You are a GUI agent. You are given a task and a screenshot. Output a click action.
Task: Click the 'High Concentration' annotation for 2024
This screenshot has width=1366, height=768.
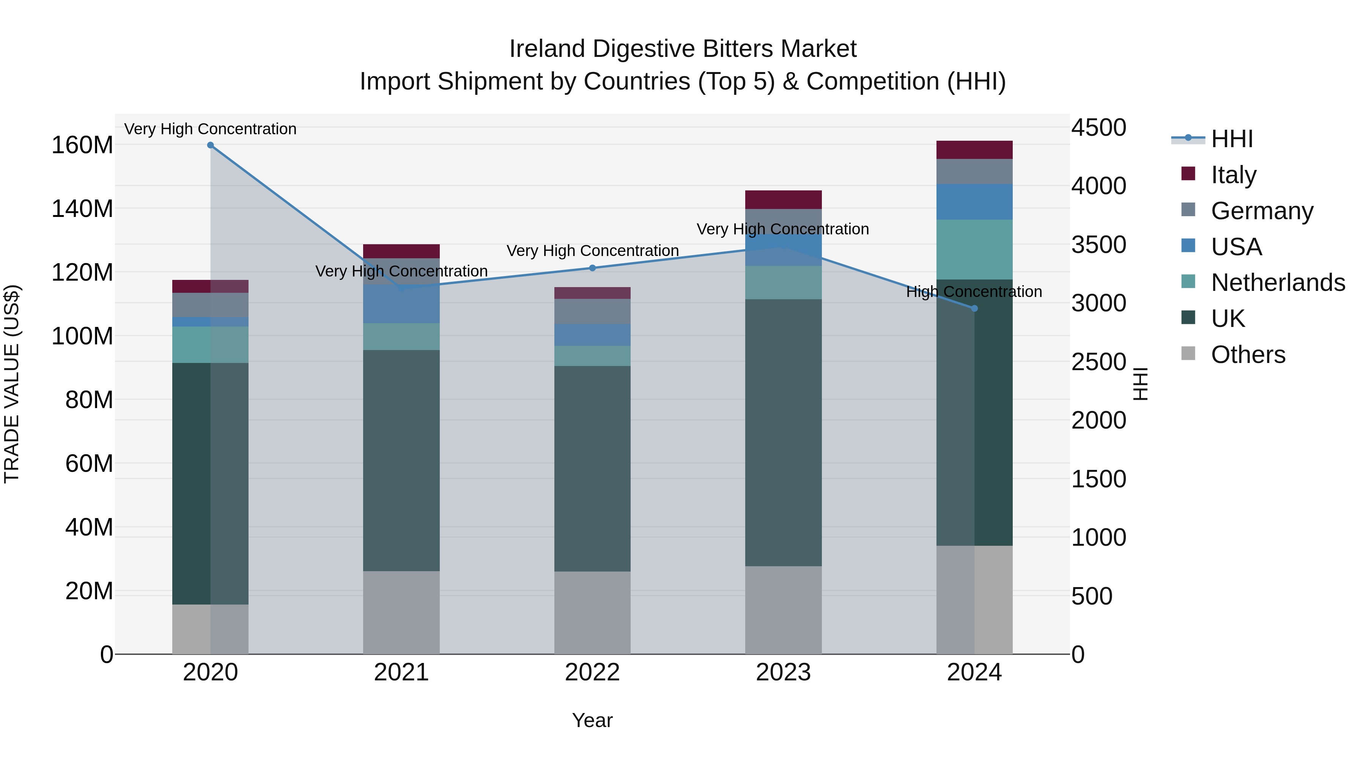coord(974,292)
